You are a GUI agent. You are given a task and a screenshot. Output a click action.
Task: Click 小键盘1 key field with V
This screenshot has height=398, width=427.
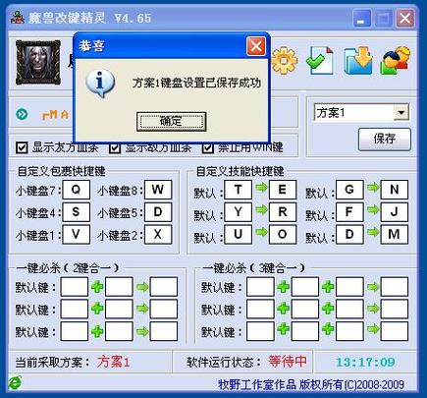tap(76, 234)
